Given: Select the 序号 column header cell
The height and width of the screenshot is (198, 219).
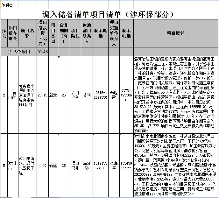Looking at the screenshot, I should pos(4,33).
